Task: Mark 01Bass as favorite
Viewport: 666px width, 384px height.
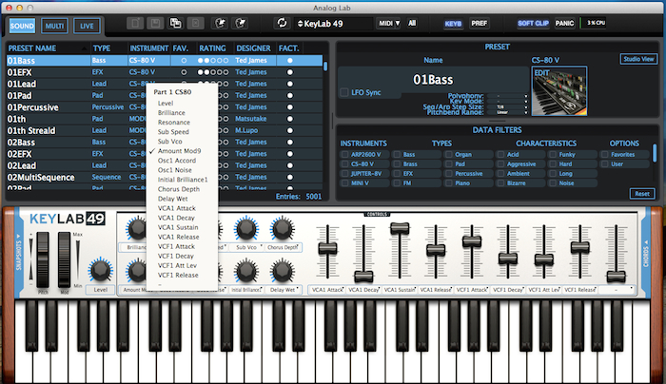Action: click(x=184, y=61)
